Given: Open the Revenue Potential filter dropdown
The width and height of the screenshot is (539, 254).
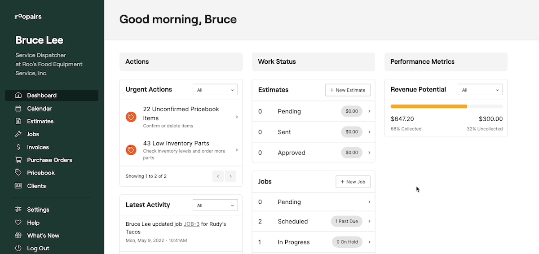Looking at the screenshot, I should tap(480, 90).
